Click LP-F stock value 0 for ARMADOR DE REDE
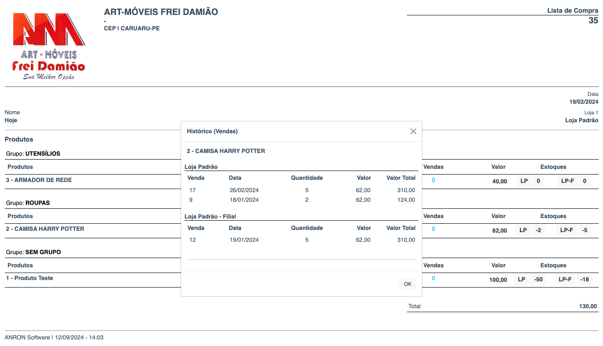Image resolution: width=603 pixels, height=346 pixels. pyautogui.click(x=584, y=181)
